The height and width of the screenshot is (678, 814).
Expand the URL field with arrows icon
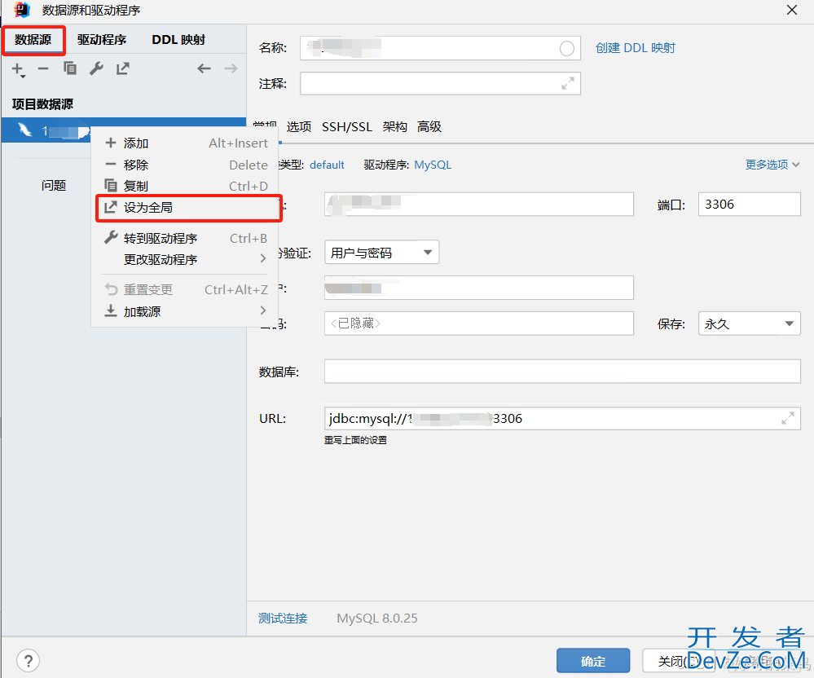(x=787, y=418)
